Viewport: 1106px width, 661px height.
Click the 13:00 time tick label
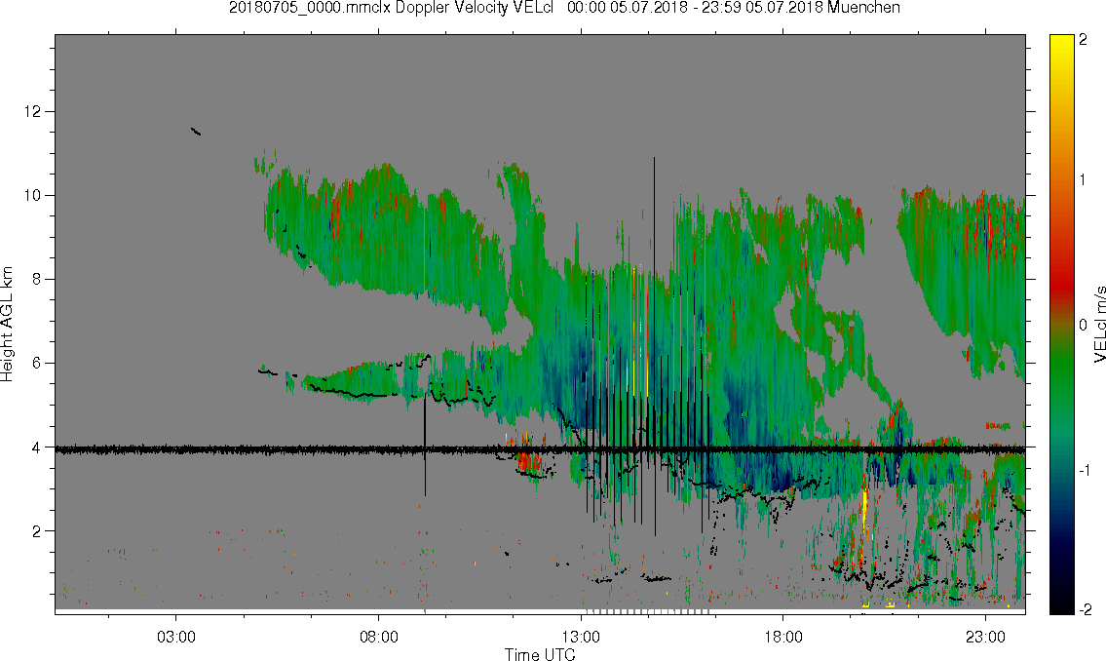[581, 637]
